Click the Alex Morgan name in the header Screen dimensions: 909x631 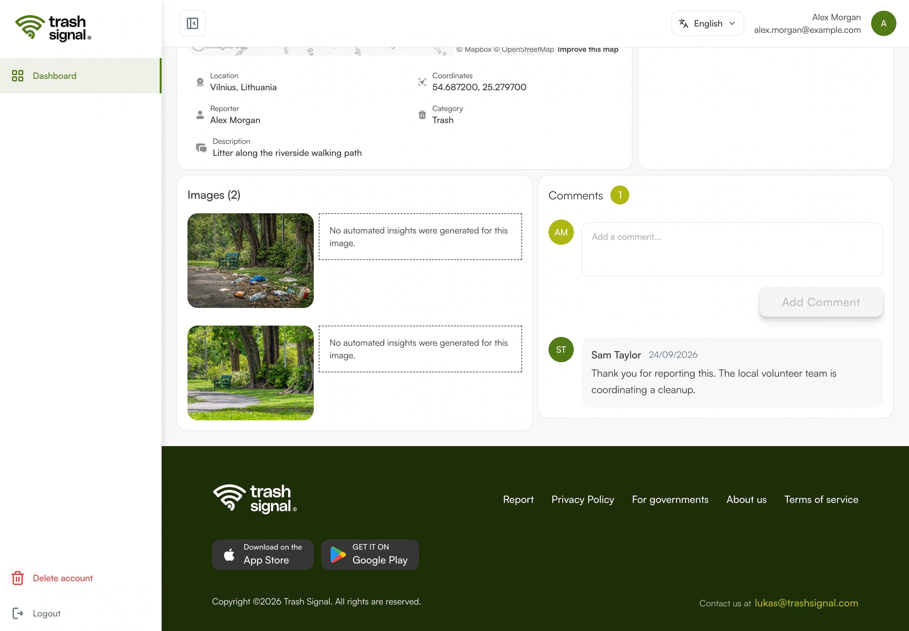[x=836, y=17]
